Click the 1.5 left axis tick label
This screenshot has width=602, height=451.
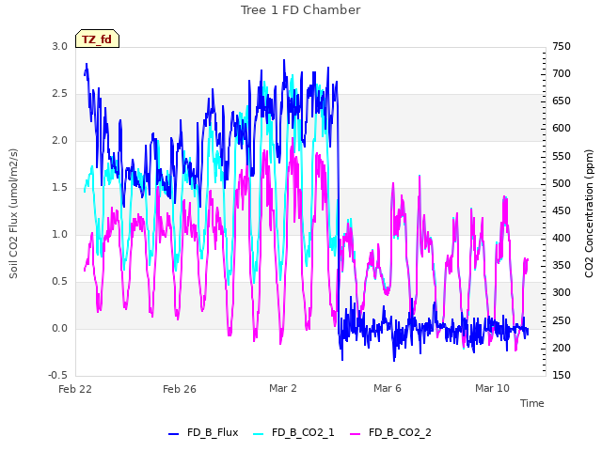coord(60,188)
